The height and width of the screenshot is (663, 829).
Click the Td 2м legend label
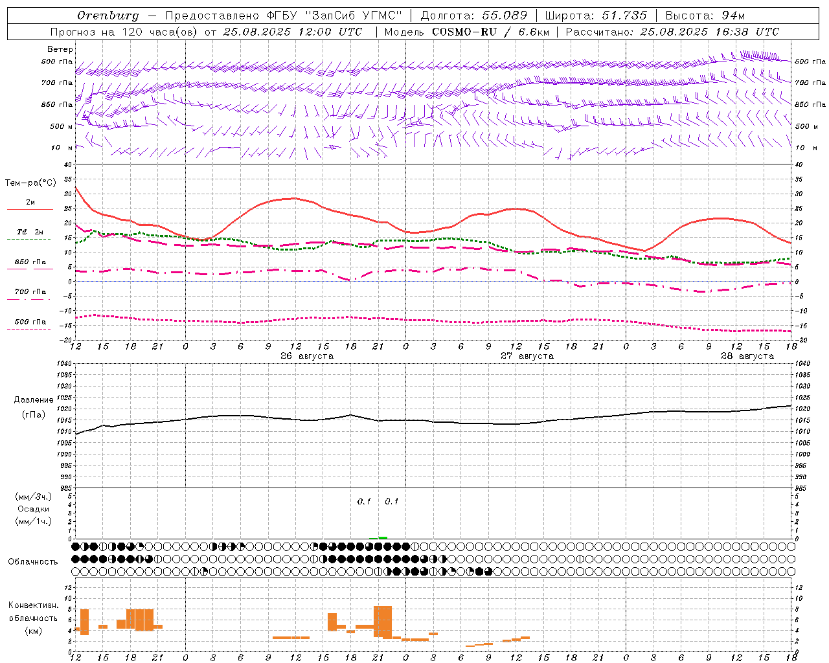click(x=30, y=232)
